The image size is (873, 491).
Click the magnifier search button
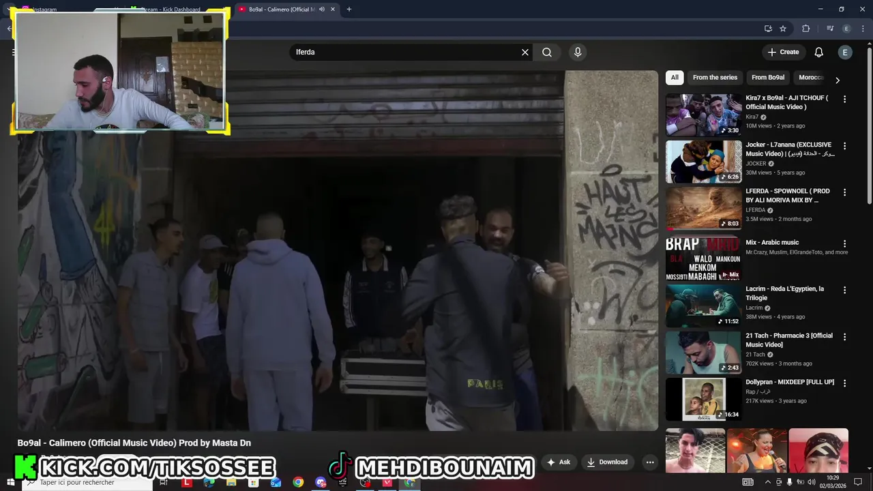click(x=547, y=52)
